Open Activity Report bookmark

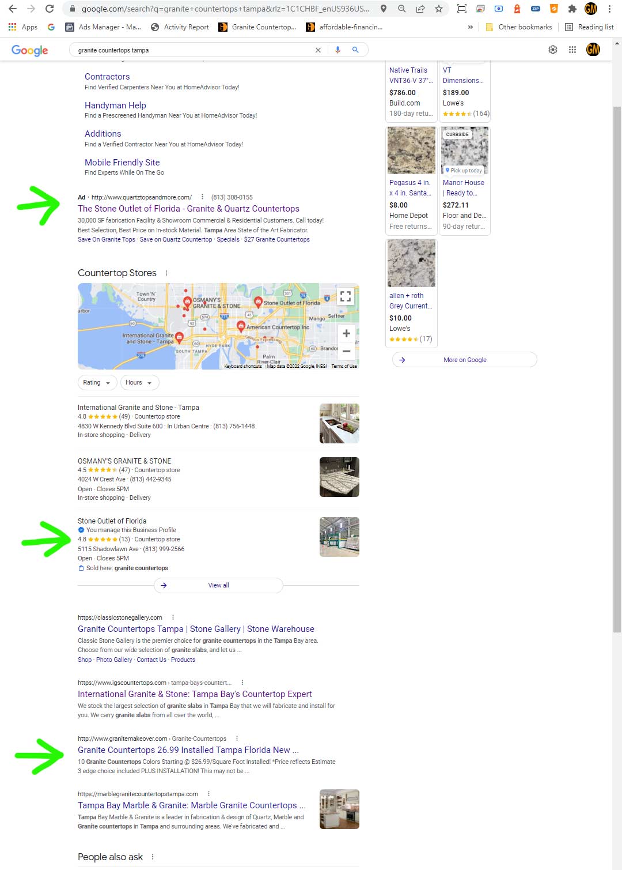180,27
